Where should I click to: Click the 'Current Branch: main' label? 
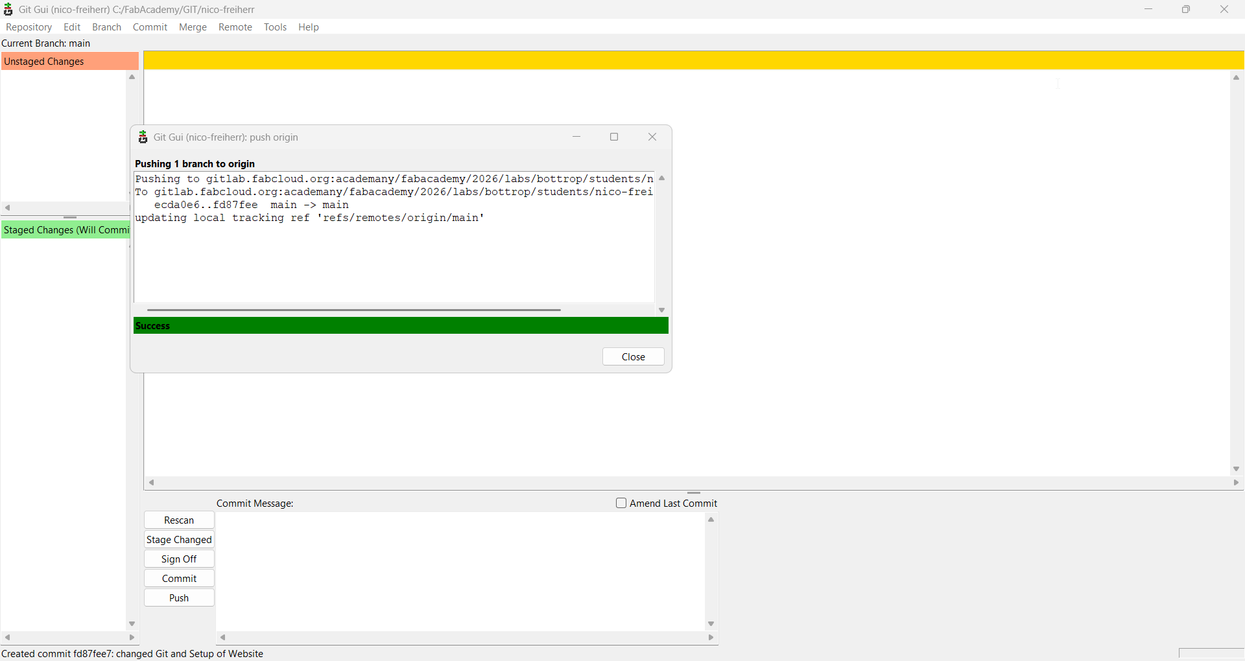tap(46, 43)
